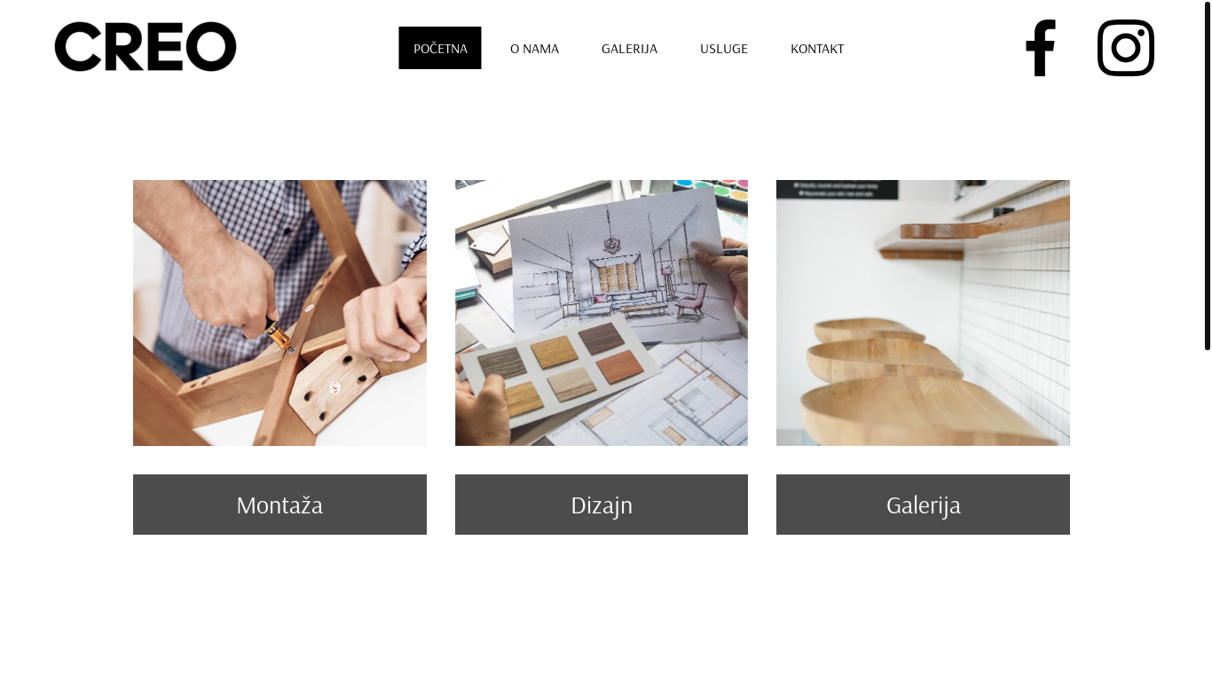Click the wood sample swatches in the design photo

[559, 368]
